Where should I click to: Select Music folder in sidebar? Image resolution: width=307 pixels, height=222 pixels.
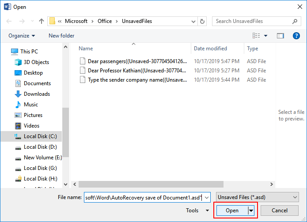tap(31, 105)
